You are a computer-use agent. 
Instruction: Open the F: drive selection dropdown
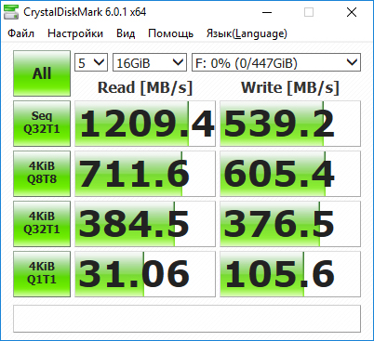276,62
